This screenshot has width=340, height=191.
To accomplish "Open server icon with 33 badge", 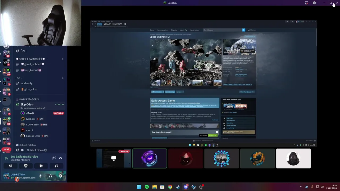I will tap(6, 53).
